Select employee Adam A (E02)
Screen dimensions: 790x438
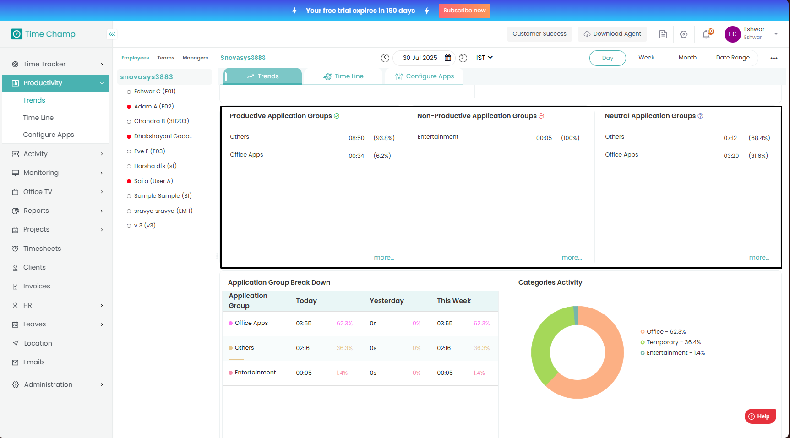tap(153, 107)
